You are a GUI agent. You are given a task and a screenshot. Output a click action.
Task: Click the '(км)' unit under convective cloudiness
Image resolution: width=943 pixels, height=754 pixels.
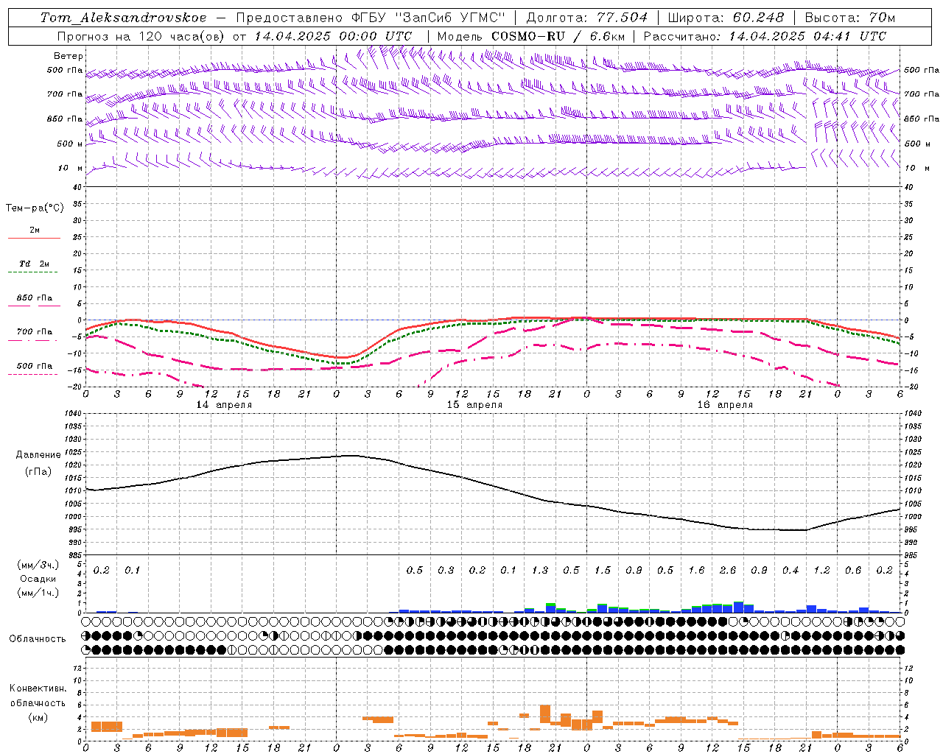click(x=38, y=717)
